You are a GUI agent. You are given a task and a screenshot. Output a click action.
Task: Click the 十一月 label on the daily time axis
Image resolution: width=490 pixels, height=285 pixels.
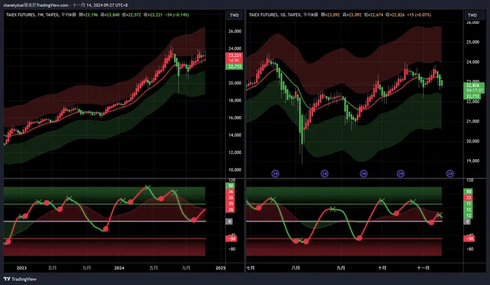(x=423, y=268)
